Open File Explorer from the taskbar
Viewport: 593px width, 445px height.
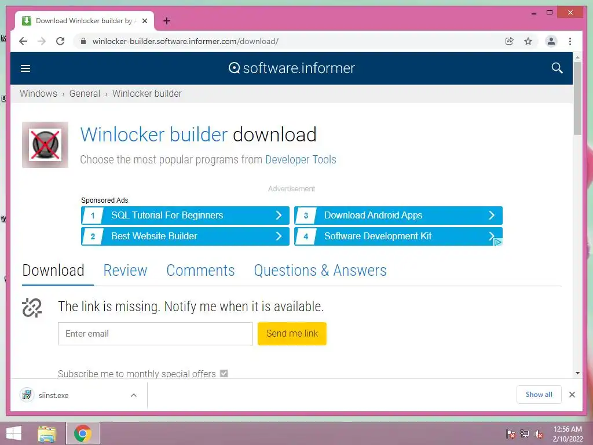click(47, 433)
